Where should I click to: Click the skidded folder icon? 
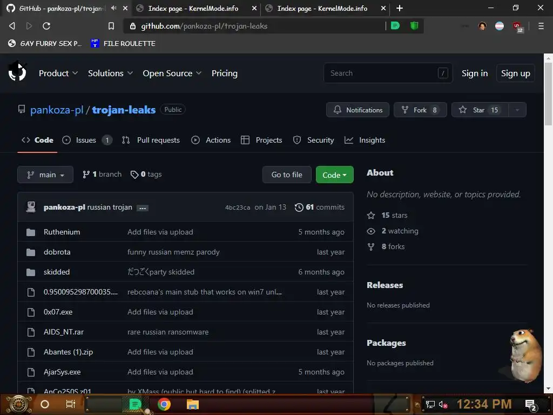[x=31, y=272]
